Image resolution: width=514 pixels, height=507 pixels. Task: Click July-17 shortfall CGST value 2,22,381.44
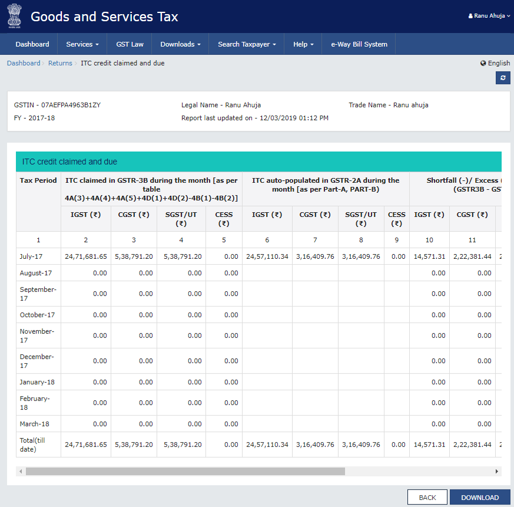click(472, 256)
